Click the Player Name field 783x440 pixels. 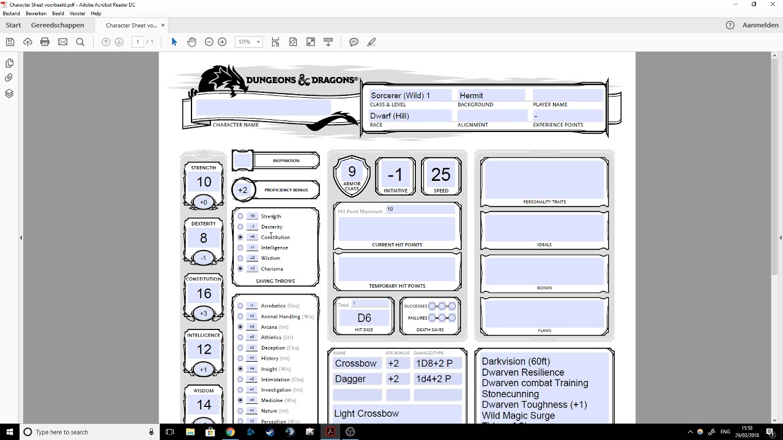coord(567,95)
